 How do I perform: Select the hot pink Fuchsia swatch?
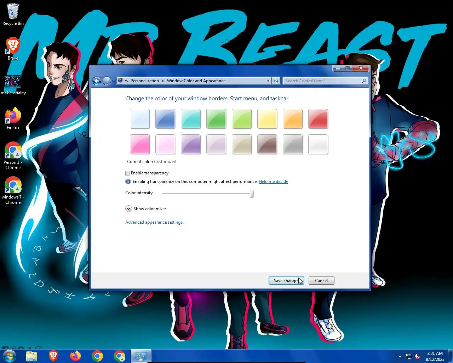coord(140,144)
